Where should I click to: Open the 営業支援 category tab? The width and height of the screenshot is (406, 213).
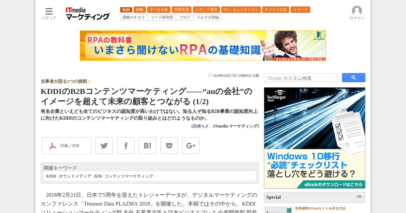pyautogui.click(x=182, y=10)
